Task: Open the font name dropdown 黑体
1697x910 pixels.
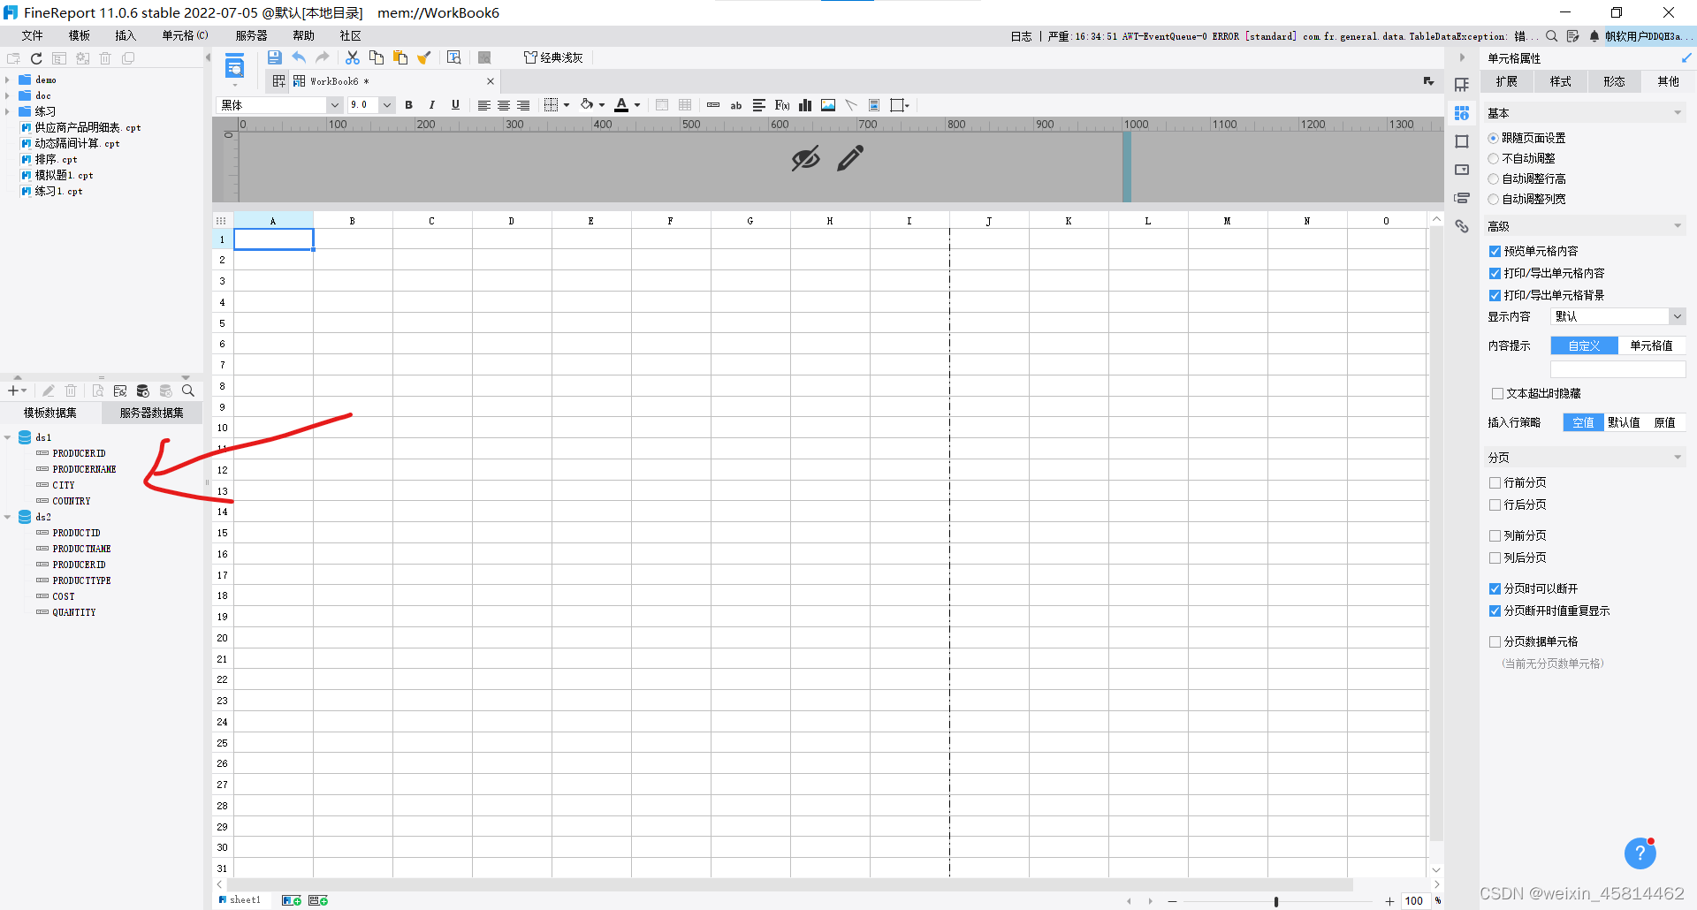Action: (x=334, y=105)
